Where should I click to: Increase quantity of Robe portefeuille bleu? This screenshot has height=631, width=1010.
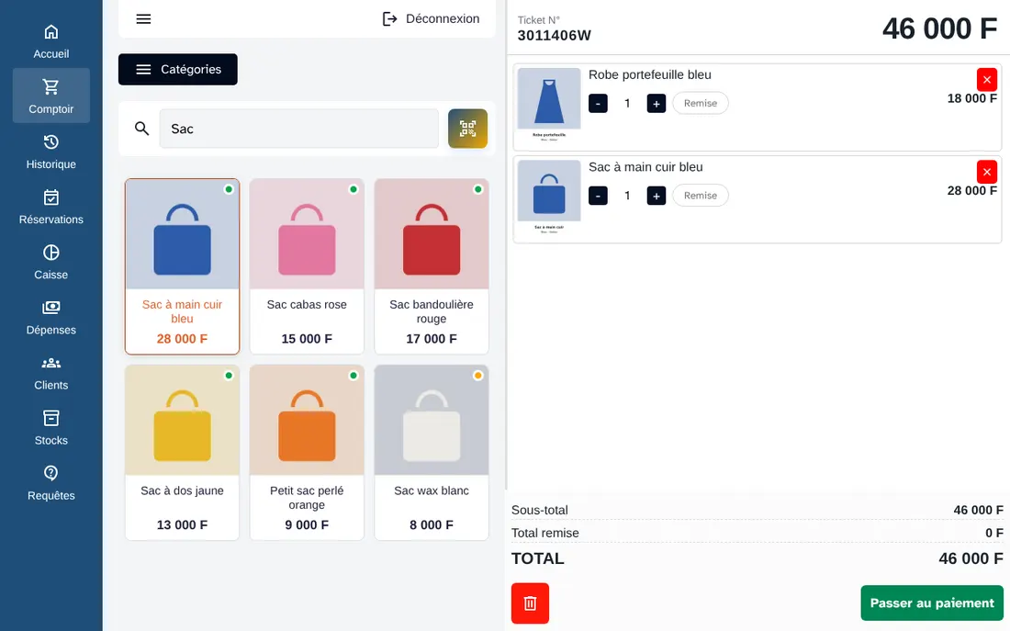[x=656, y=103]
